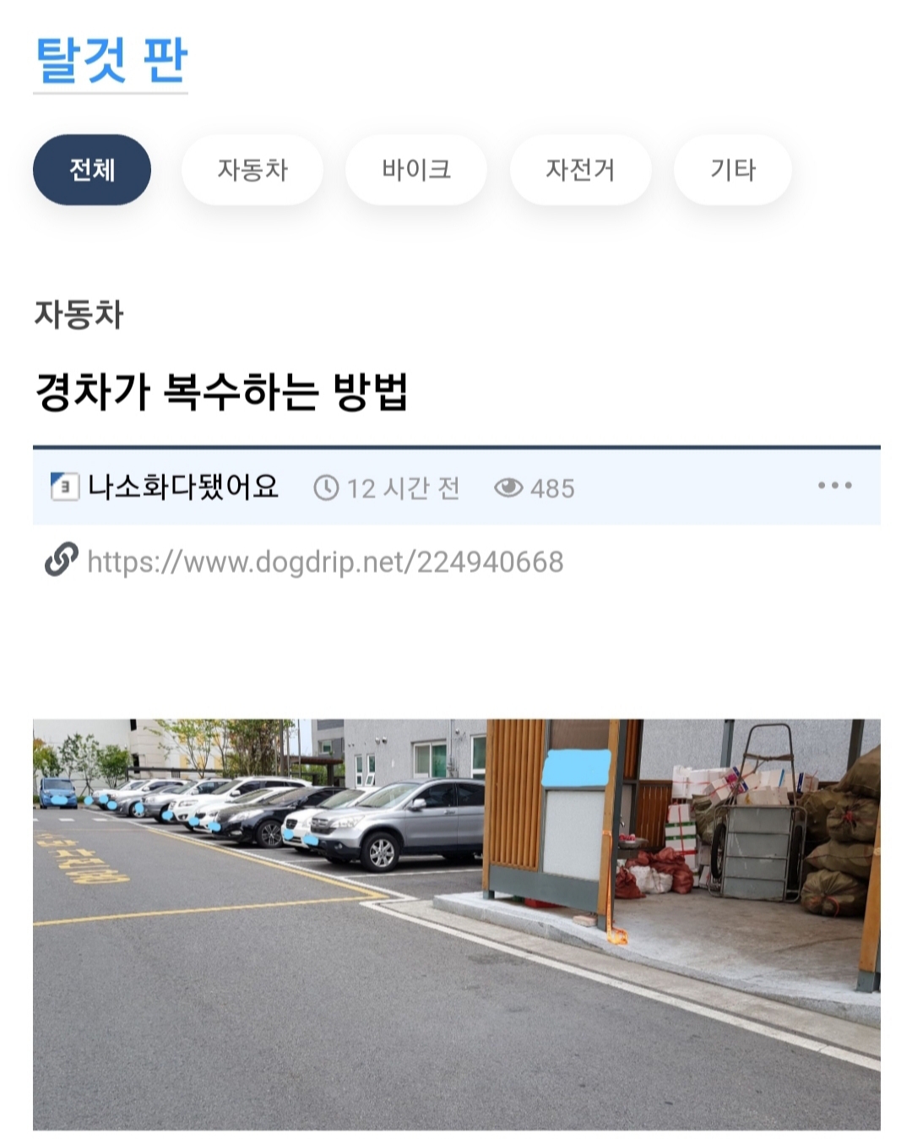
Task: Open the 탈것 판 board heading link
Action: coord(111,61)
